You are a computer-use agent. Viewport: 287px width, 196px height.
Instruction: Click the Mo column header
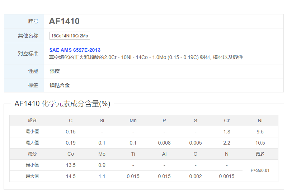click(102, 154)
